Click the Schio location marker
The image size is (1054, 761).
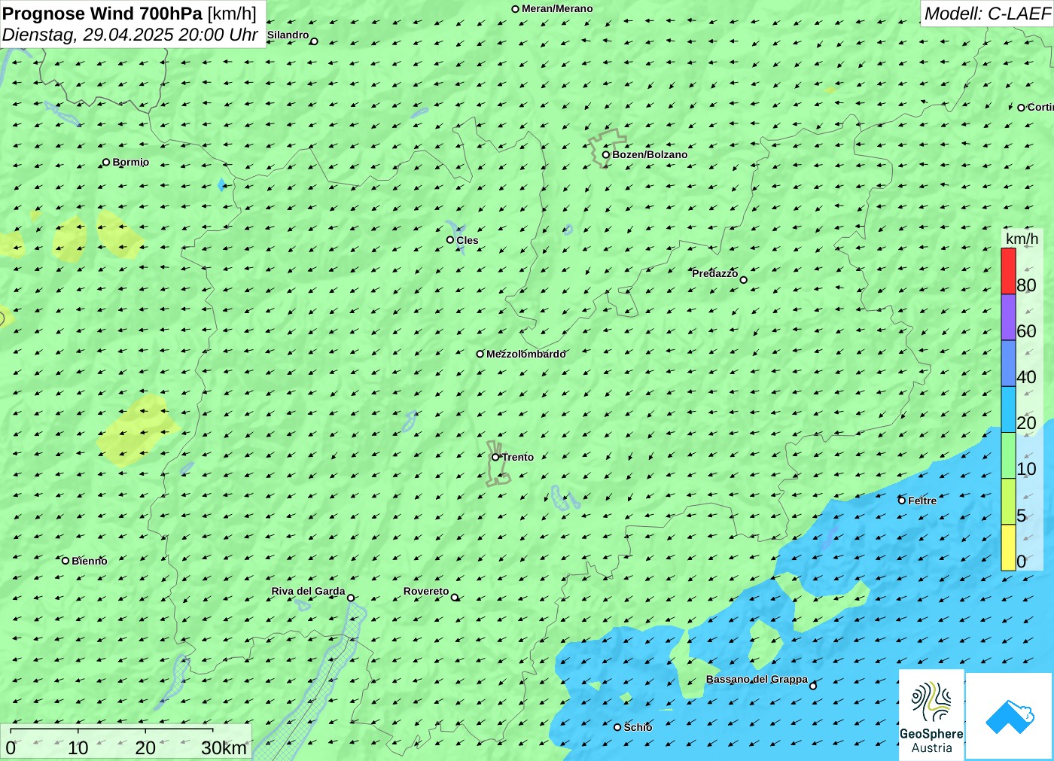coord(617,727)
